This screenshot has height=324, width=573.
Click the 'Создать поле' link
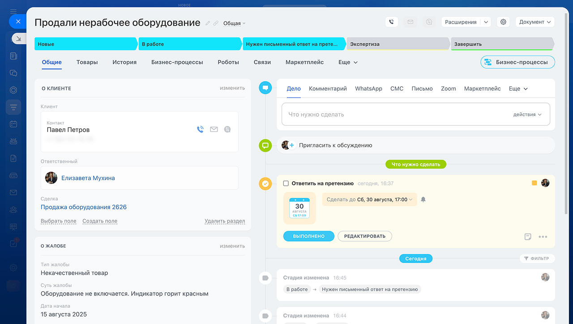point(100,221)
